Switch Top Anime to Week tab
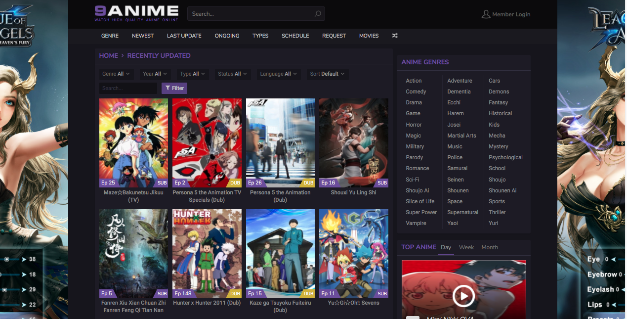This screenshot has width=627, height=319. tap(466, 247)
